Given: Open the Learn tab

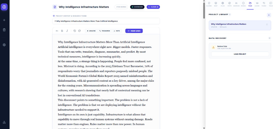Looking at the screenshot, I should [257, 4].
